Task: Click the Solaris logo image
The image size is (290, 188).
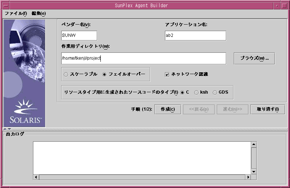Action: point(24,73)
